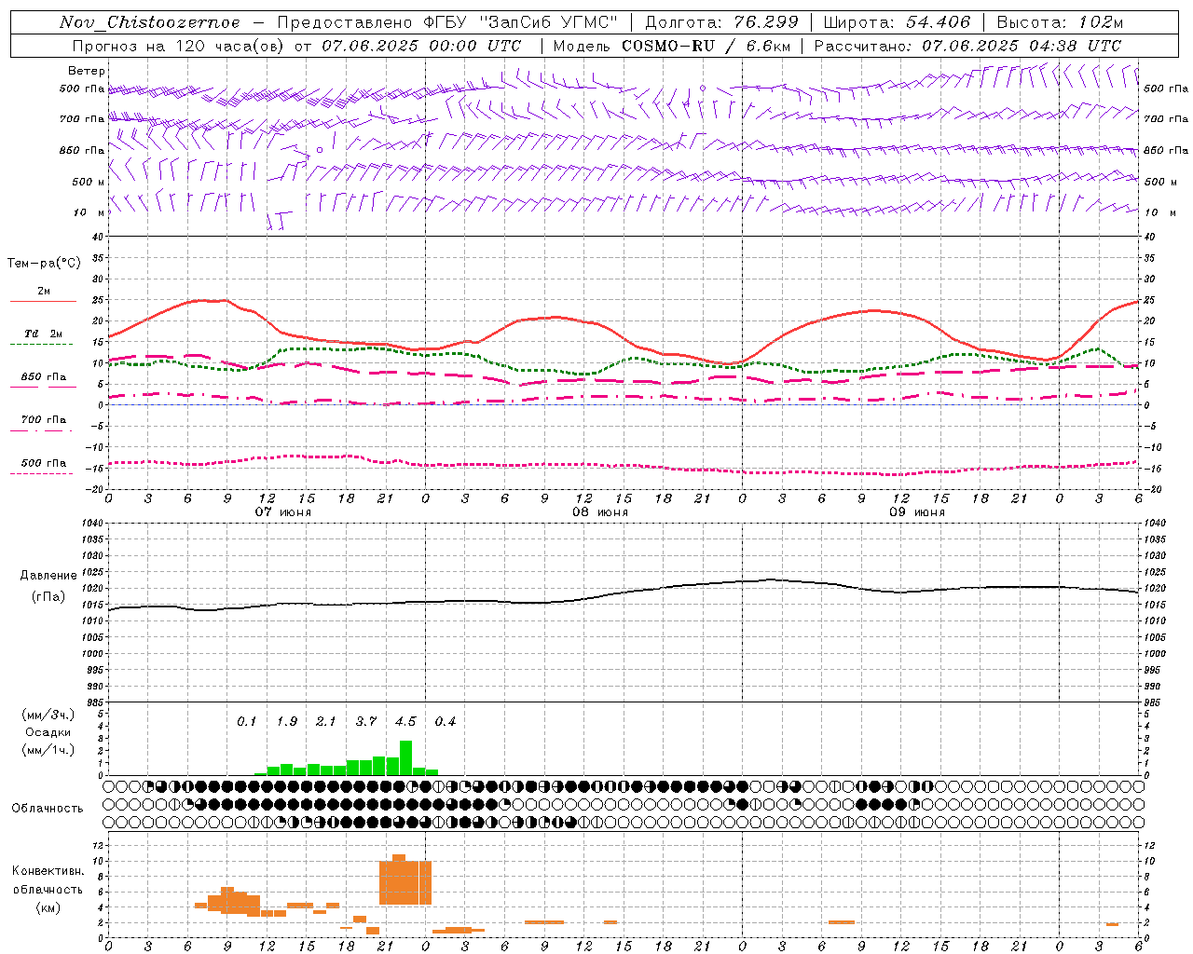Click '700 гПа' in the temperature legend
This screenshot has width=1193, height=954.
pyautogui.click(x=43, y=420)
